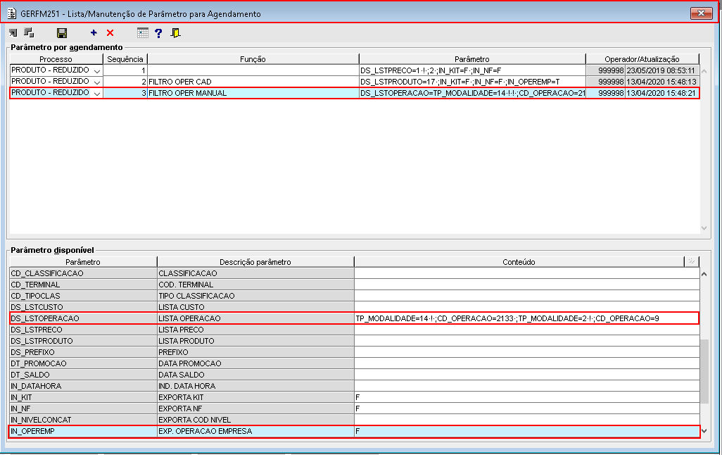Click the Descrição parâmetro column header
The height and width of the screenshot is (455, 722).
(255, 262)
